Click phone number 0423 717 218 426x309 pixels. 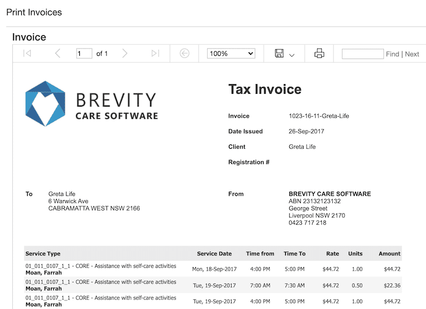(307, 223)
